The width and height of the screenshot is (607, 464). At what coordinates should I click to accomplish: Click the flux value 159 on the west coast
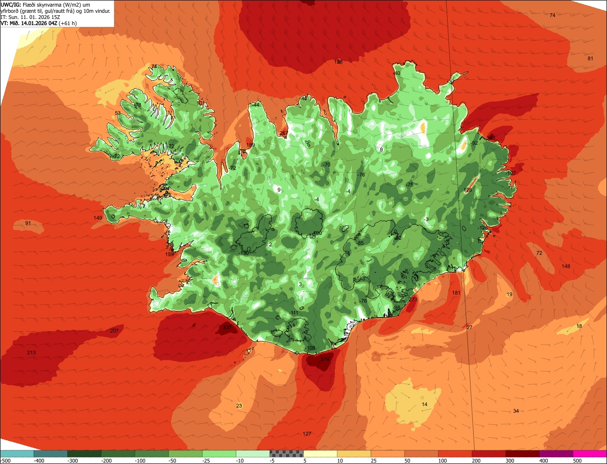pyautogui.click(x=169, y=254)
